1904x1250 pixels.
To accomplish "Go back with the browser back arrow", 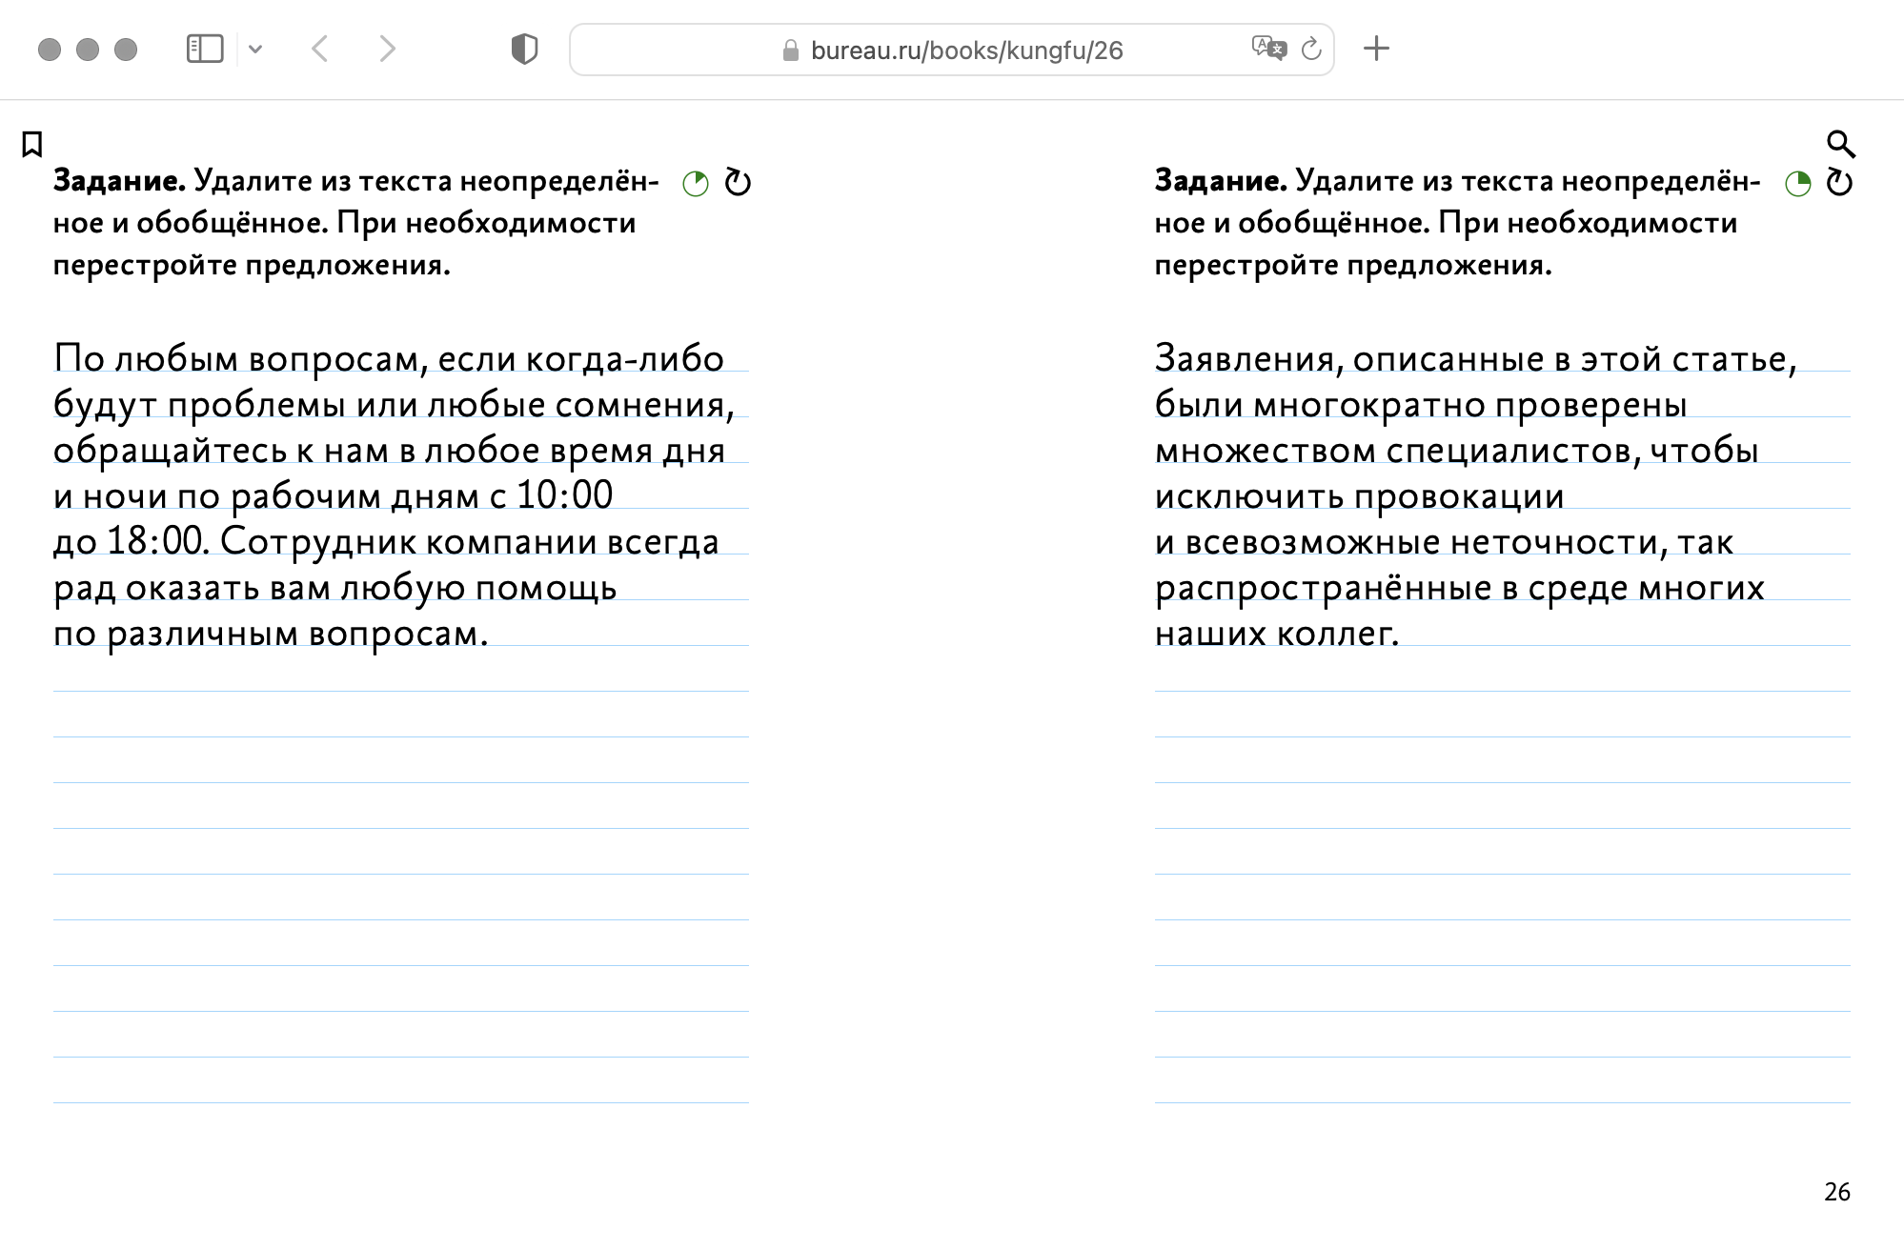I will tap(320, 49).
